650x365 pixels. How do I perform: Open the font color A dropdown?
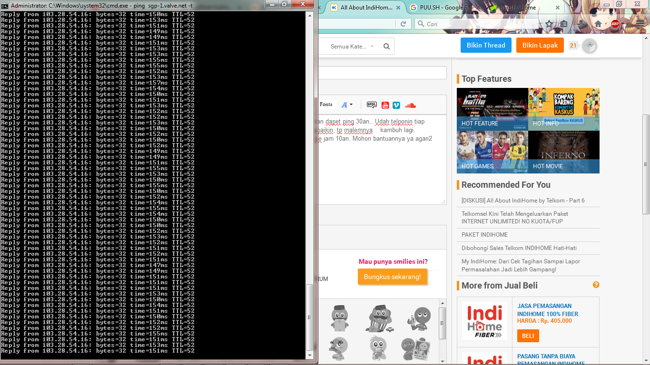[x=347, y=105]
